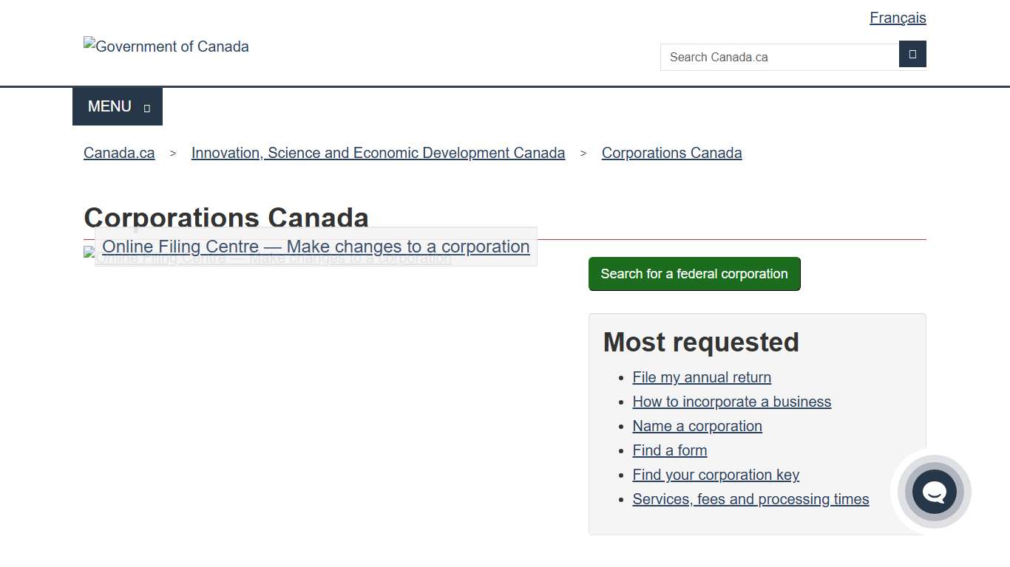Open the Find a form link
The height and width of the screenshot is (567, 1010).
point(669,450)
